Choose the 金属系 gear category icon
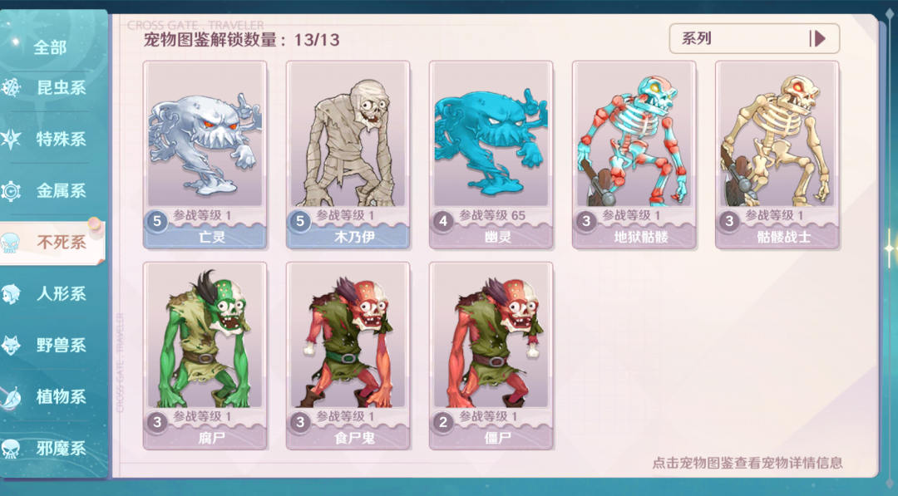Image resolution: width=898 pixels, height=496 pixels. click(x=11, y=190)
